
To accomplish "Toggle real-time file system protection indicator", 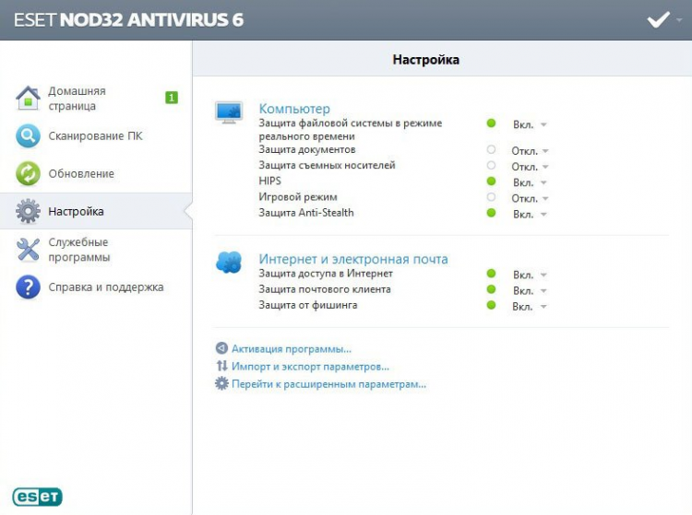I will 491,123.
